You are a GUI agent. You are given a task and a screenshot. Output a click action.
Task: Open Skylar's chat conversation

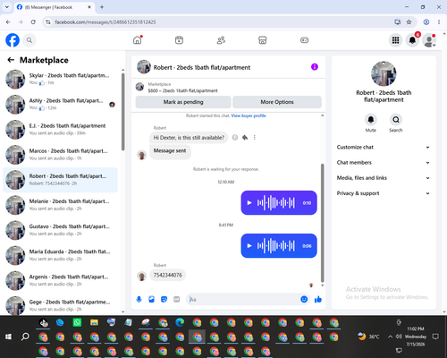point(61,80)
